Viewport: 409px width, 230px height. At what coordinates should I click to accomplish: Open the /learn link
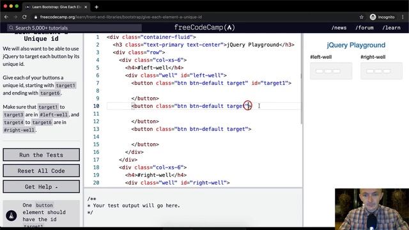pos(391,27)
